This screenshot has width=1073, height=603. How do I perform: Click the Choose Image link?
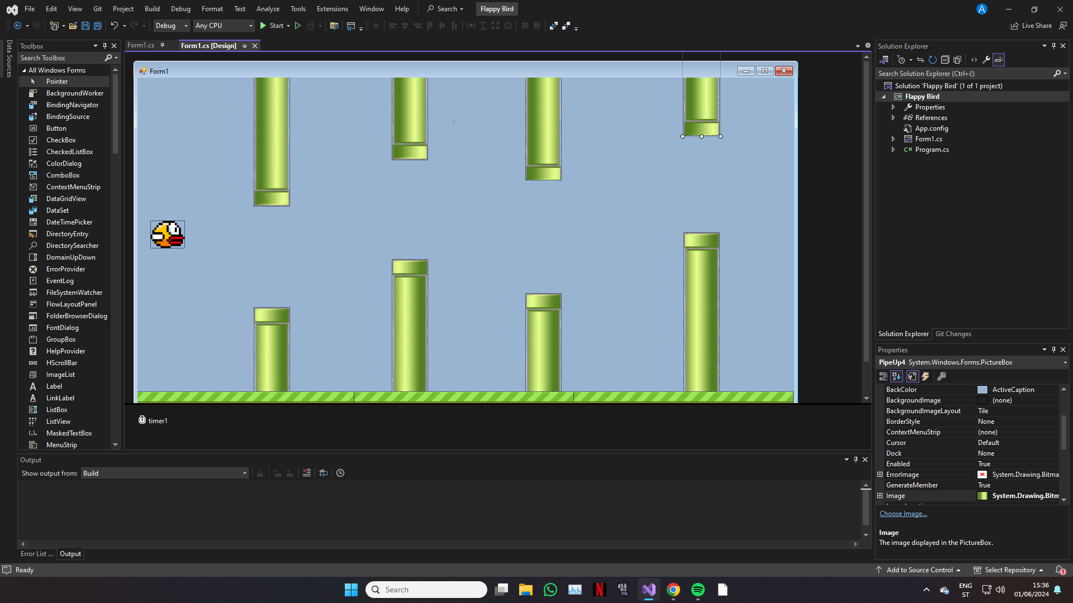click(x=903, y=514)
